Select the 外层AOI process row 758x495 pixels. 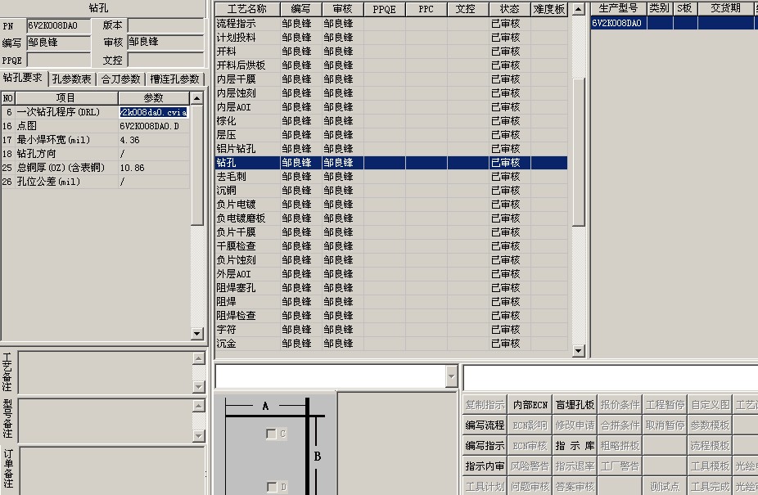[391, 274]
